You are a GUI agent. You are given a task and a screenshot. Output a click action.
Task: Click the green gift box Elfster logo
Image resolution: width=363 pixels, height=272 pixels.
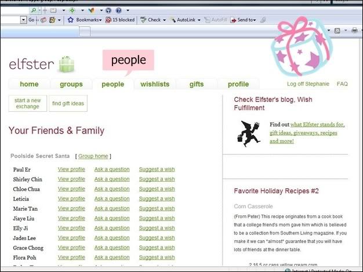point(67,64)
